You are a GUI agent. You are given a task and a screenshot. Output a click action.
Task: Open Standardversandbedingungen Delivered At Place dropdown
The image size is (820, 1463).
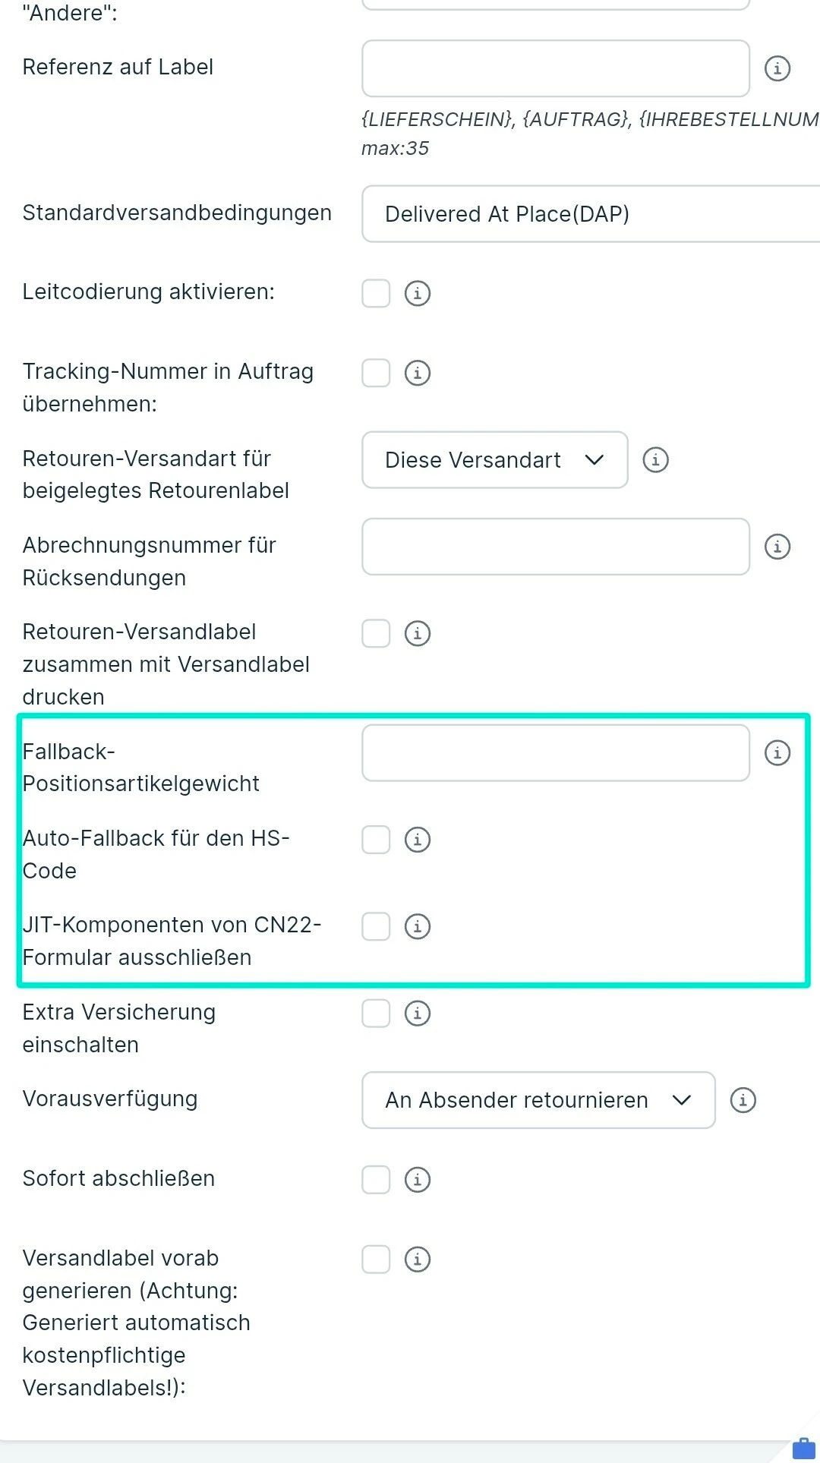coord(592,214)
